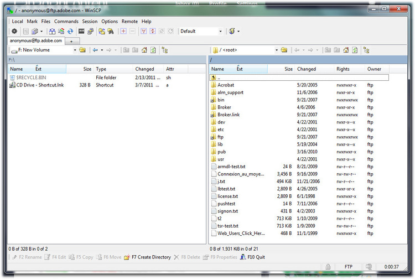This screenshot has width=415, height=279.
Task: Open the queue icon dropdown arrow
Action: tap(41, 31)
